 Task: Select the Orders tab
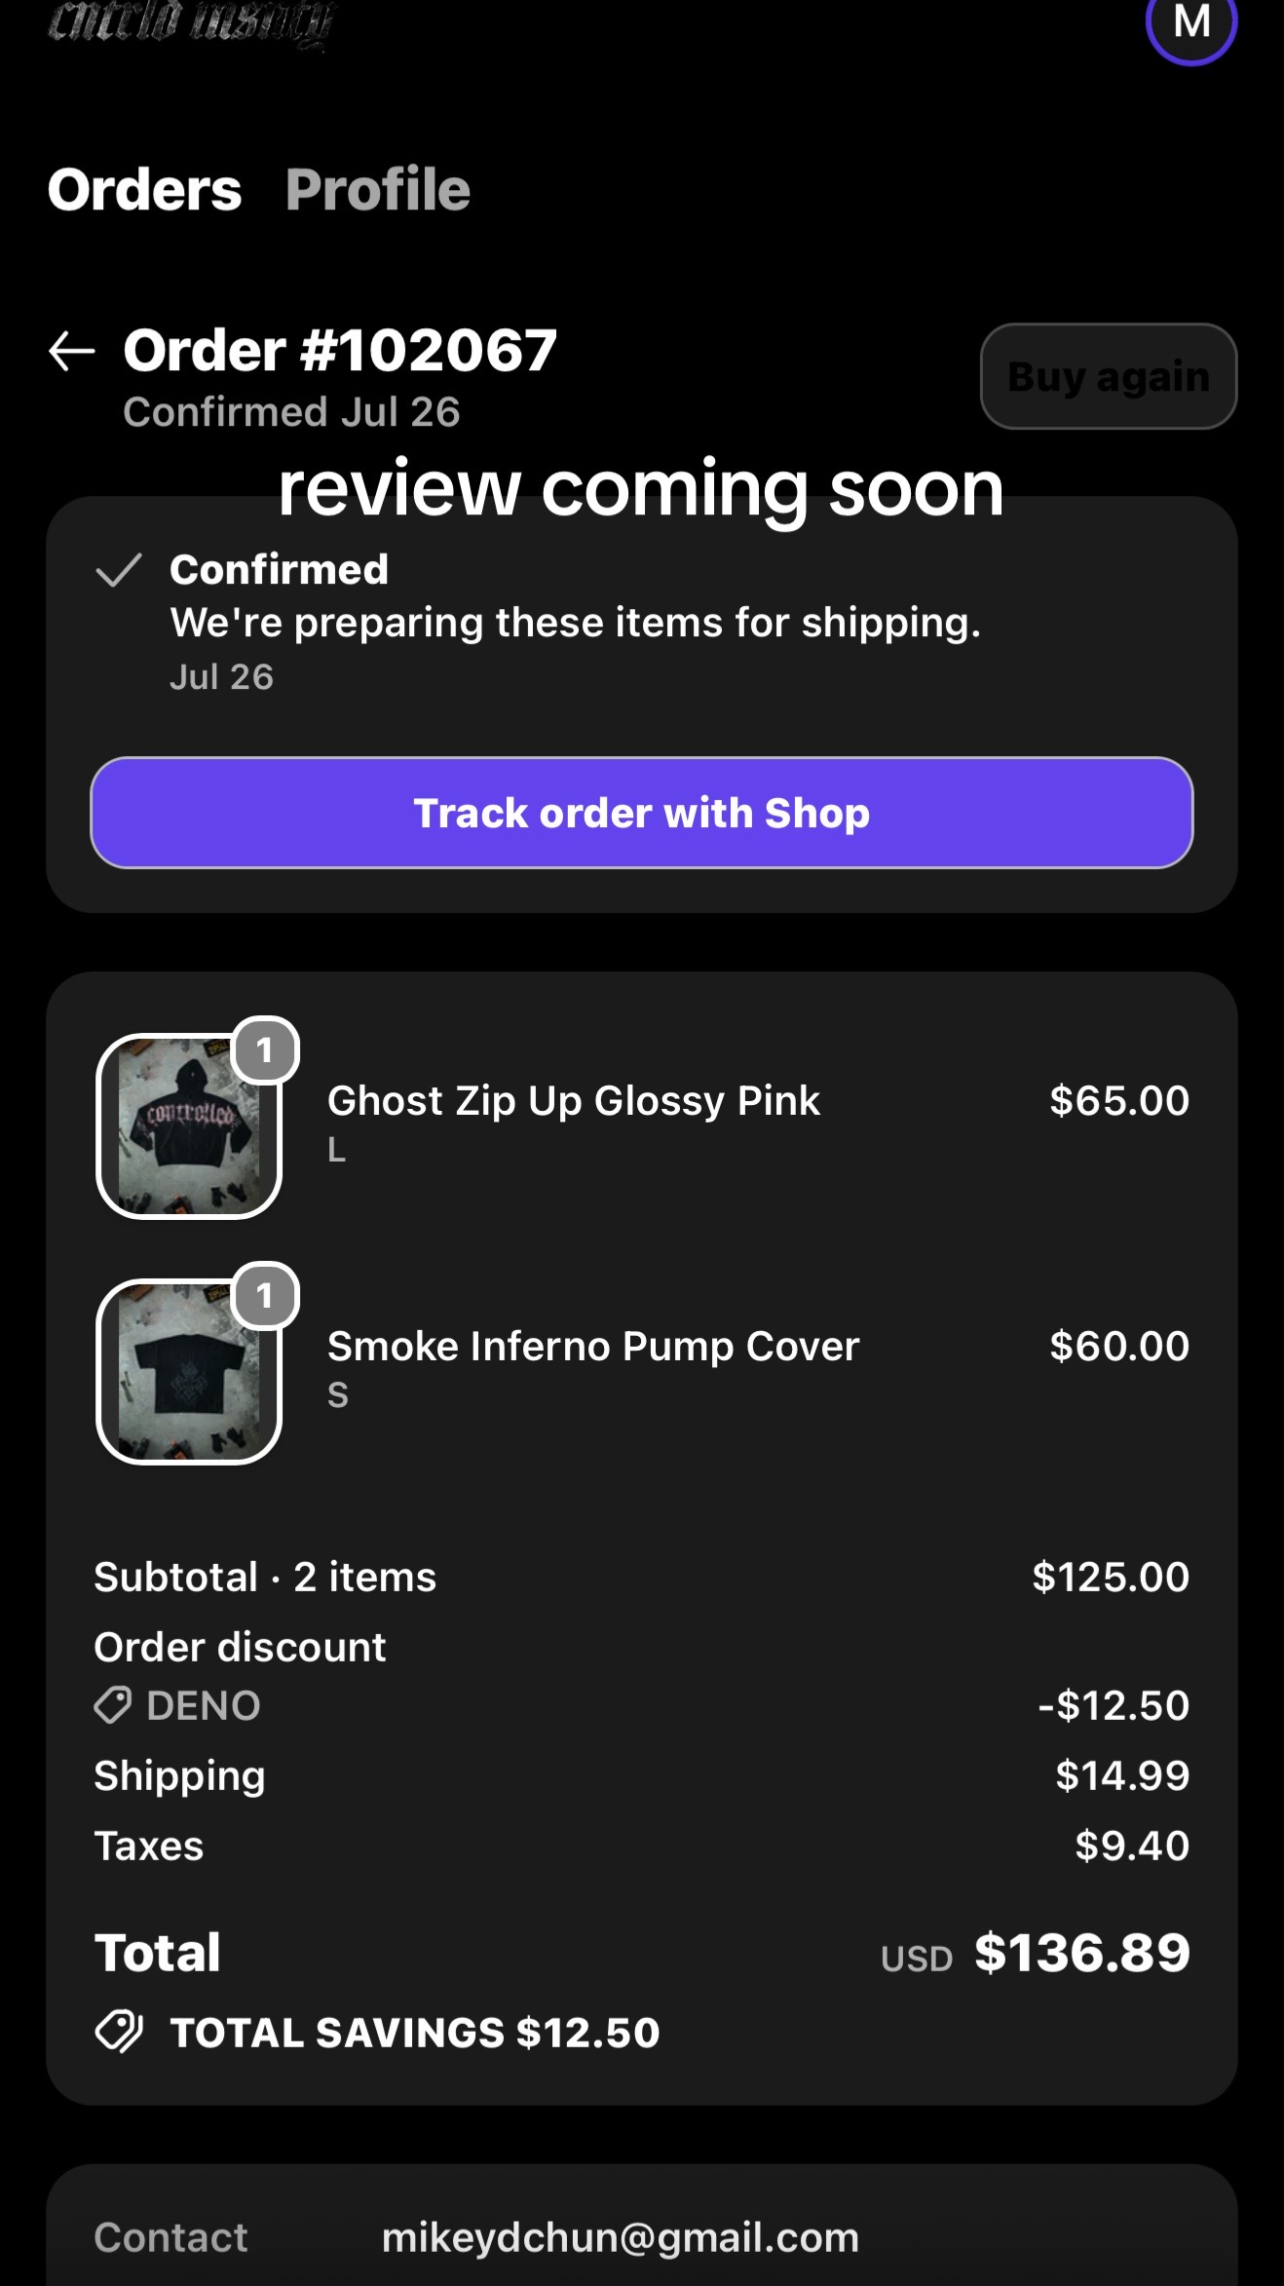pos(144,189)
